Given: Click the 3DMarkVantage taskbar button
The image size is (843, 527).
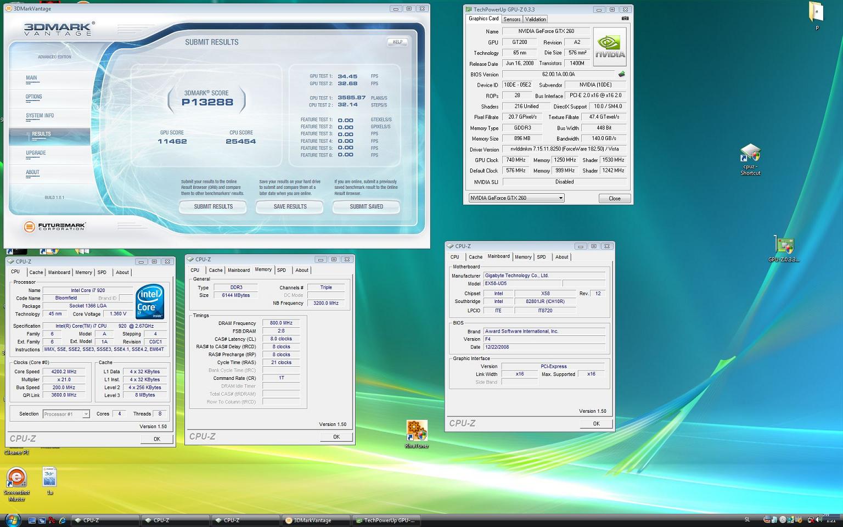Looking at the screenshot, I should click(x=317, y=520).
